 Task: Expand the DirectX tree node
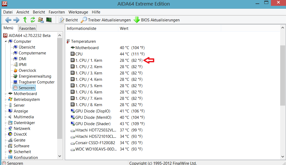6,135
